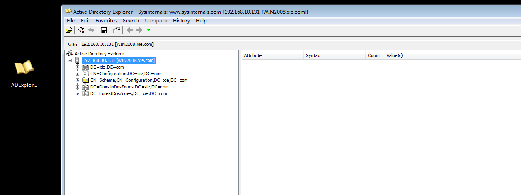Click the Save snapshot floppy disk icon
The image size is (521, 195).
pyautogui.click(x=104, y=30)
